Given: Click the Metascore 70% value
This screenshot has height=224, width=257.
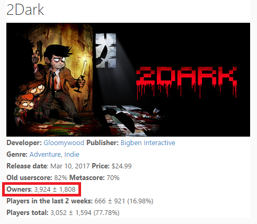Looking at the screenshot, I should 113,178.
